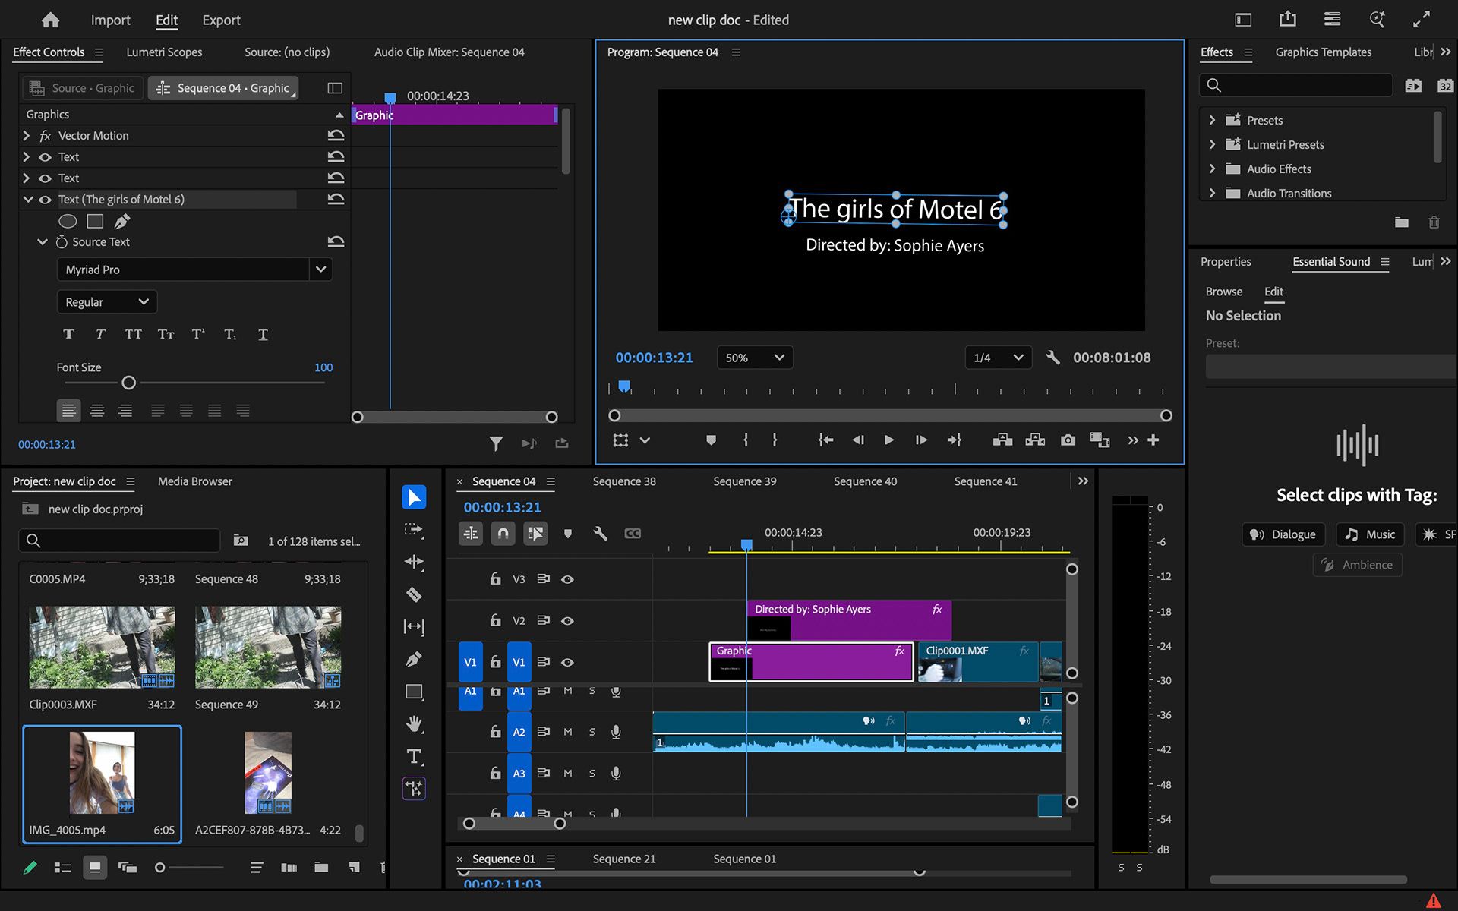Toggle lock on V3 track
Viewport: 1458px width, 911px height.
(495, 579)
